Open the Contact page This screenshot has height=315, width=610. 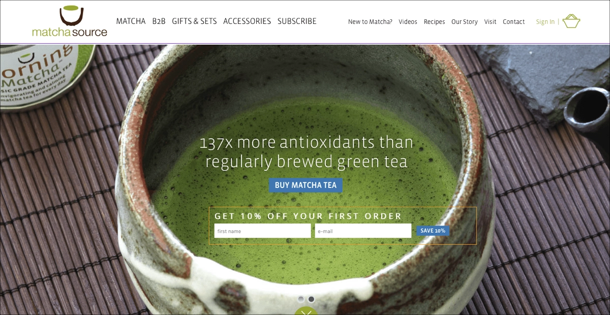click(513, 22)
